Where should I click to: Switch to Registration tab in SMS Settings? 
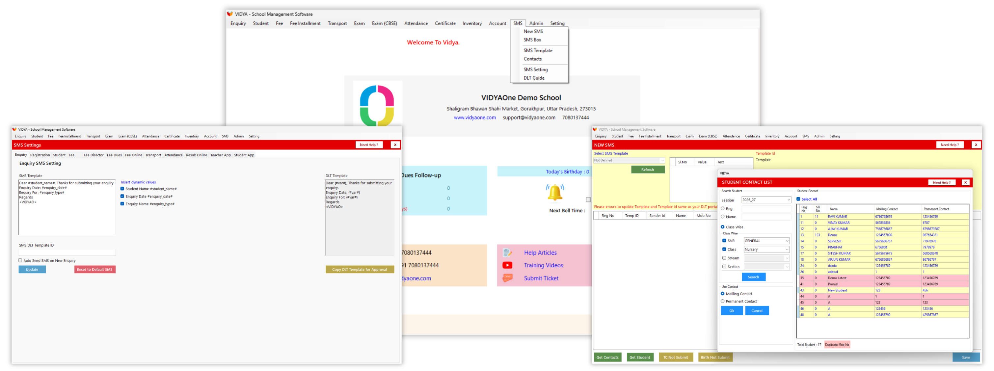tap(40, 155)
